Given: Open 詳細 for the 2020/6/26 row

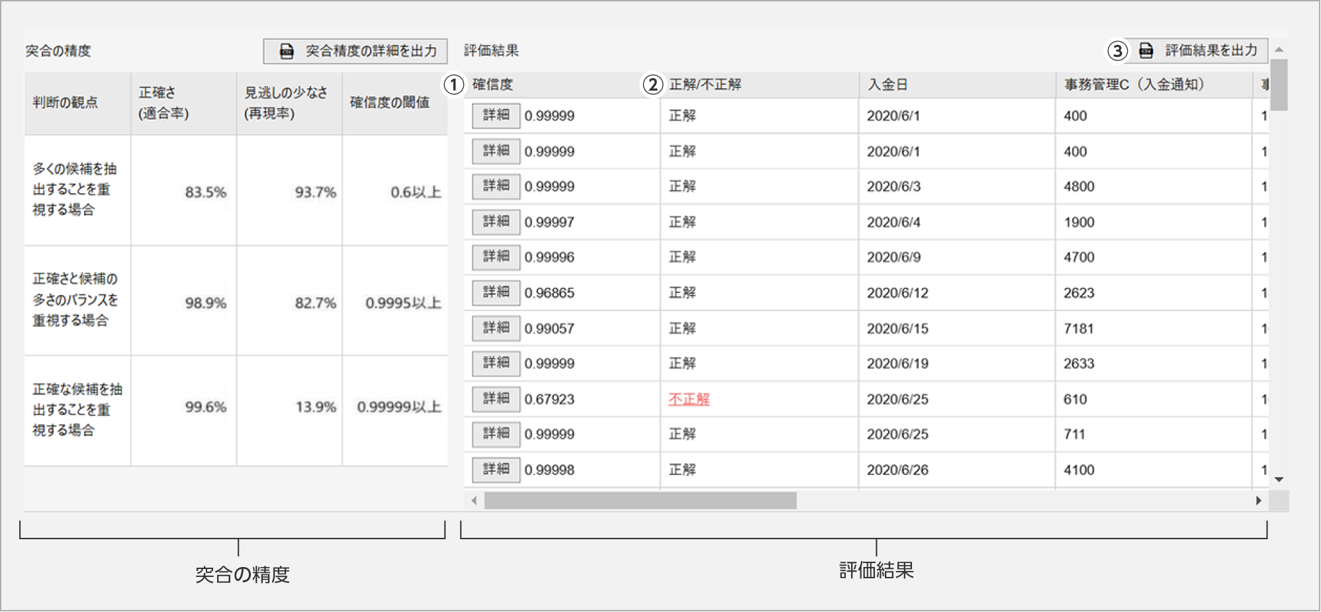Looking at the screenshot, I should (x=495, y=470).
